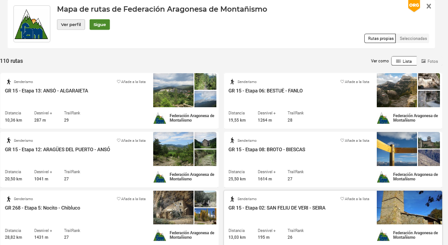Click the Federación Aragonesa profile logo
The width and height of the screenshot is (448, 245).
[x=32, y=24]
